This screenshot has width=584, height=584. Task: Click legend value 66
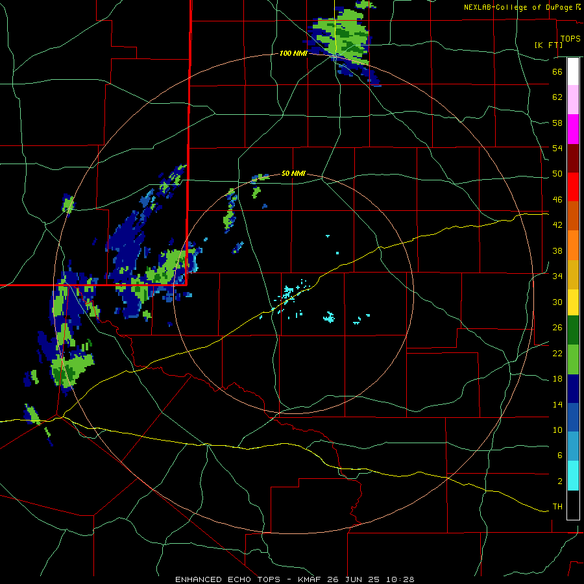point(557,72)
